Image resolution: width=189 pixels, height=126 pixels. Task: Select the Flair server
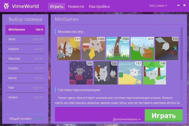(25, 88)
